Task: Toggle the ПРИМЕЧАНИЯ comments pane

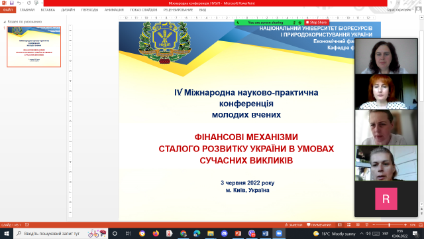Action: coord(319,225)
